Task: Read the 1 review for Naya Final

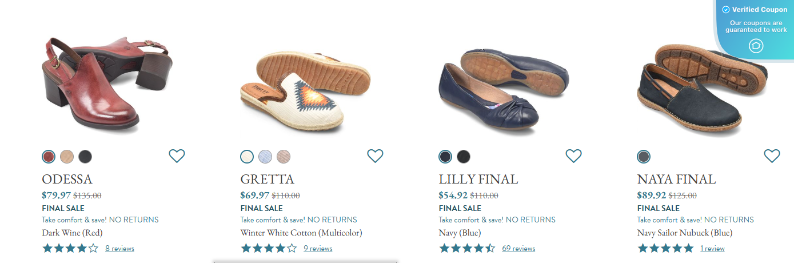Action: pyautogui.click(x=712, y=249)
